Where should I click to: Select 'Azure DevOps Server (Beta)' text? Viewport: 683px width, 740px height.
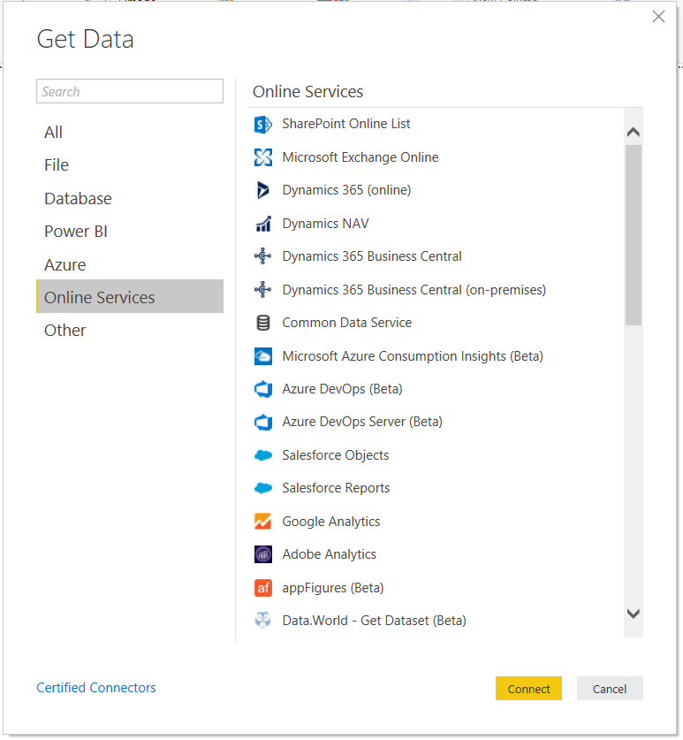pyautogui.click(x=362, y=422)
